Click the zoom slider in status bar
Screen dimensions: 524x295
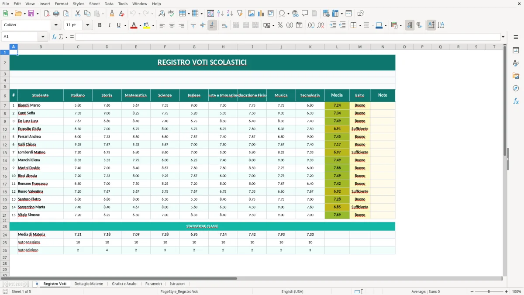[x=489, y=292]
